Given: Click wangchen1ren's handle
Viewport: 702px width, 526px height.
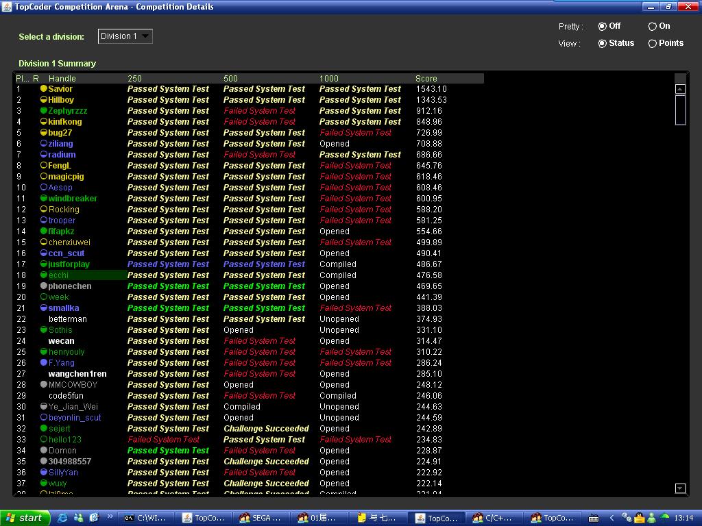Looking at the screenshot, I should (x=77, y=373).
